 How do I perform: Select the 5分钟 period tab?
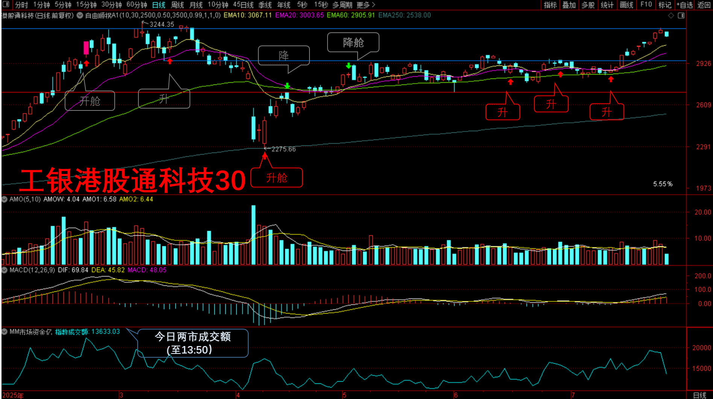coord(63,5)
